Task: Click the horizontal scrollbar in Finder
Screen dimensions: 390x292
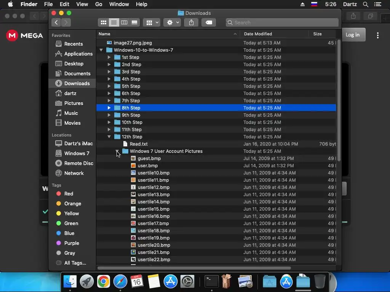Action: coord(194,268)
